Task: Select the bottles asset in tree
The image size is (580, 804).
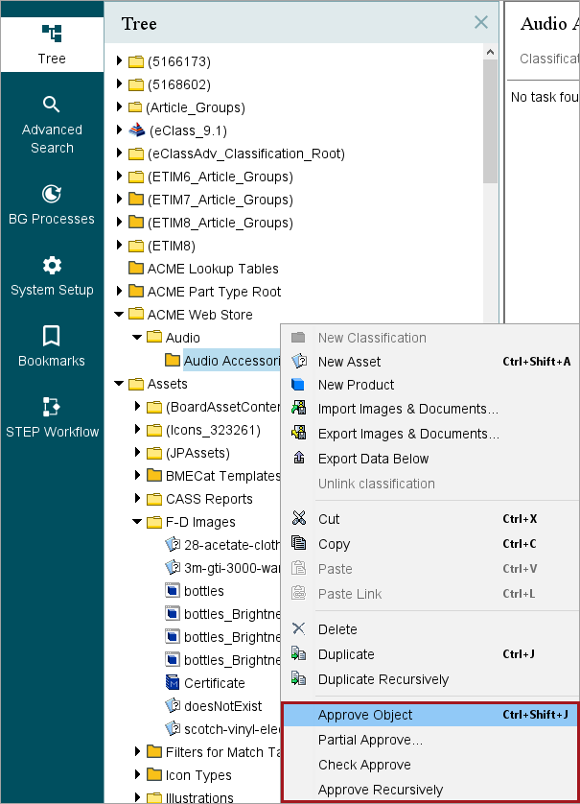Action: (203, 591)
